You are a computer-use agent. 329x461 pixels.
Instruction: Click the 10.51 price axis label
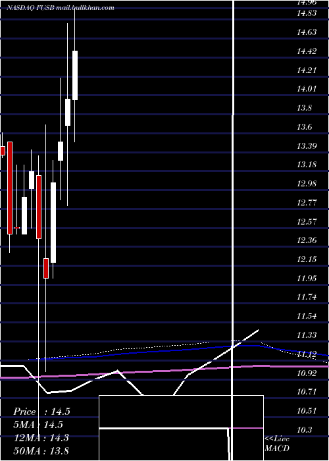tap(307, 411)
